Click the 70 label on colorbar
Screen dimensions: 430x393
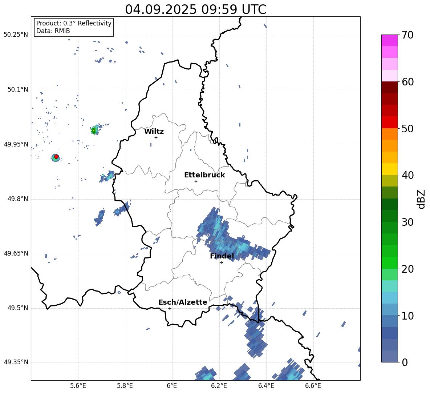407,35
